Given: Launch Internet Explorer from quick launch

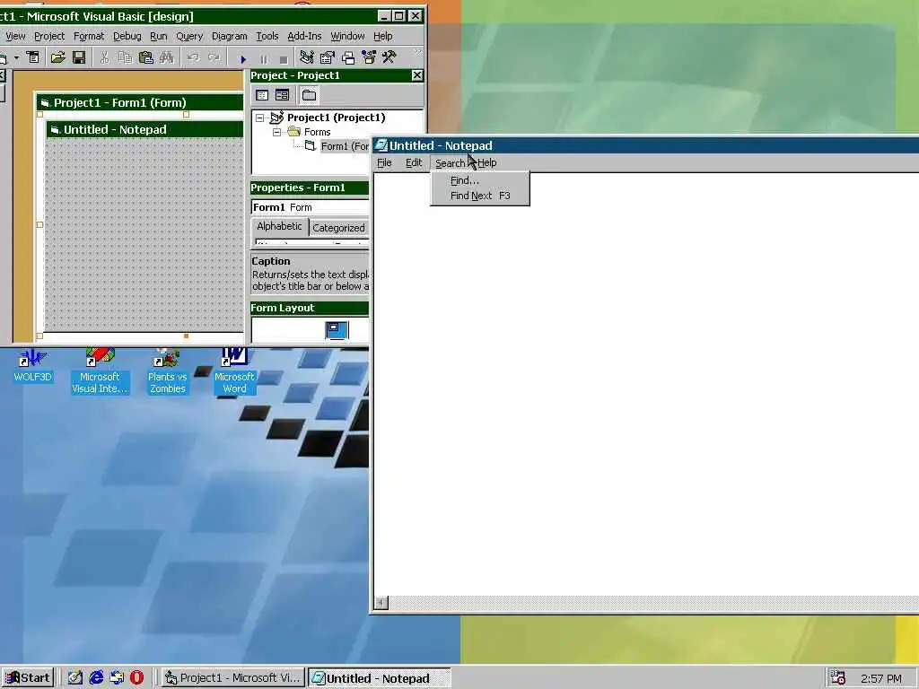Looking at the screenshot, I should pyautogui.click(x=96, y=678).
